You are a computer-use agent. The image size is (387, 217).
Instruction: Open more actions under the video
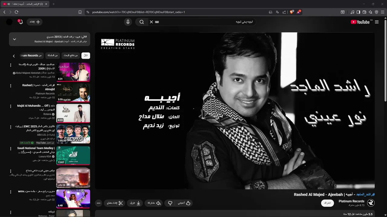point(99,203)
